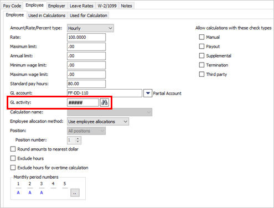Check Exclude hours for overtime calculation
The image size is (274, 208).
coord(13,168)
